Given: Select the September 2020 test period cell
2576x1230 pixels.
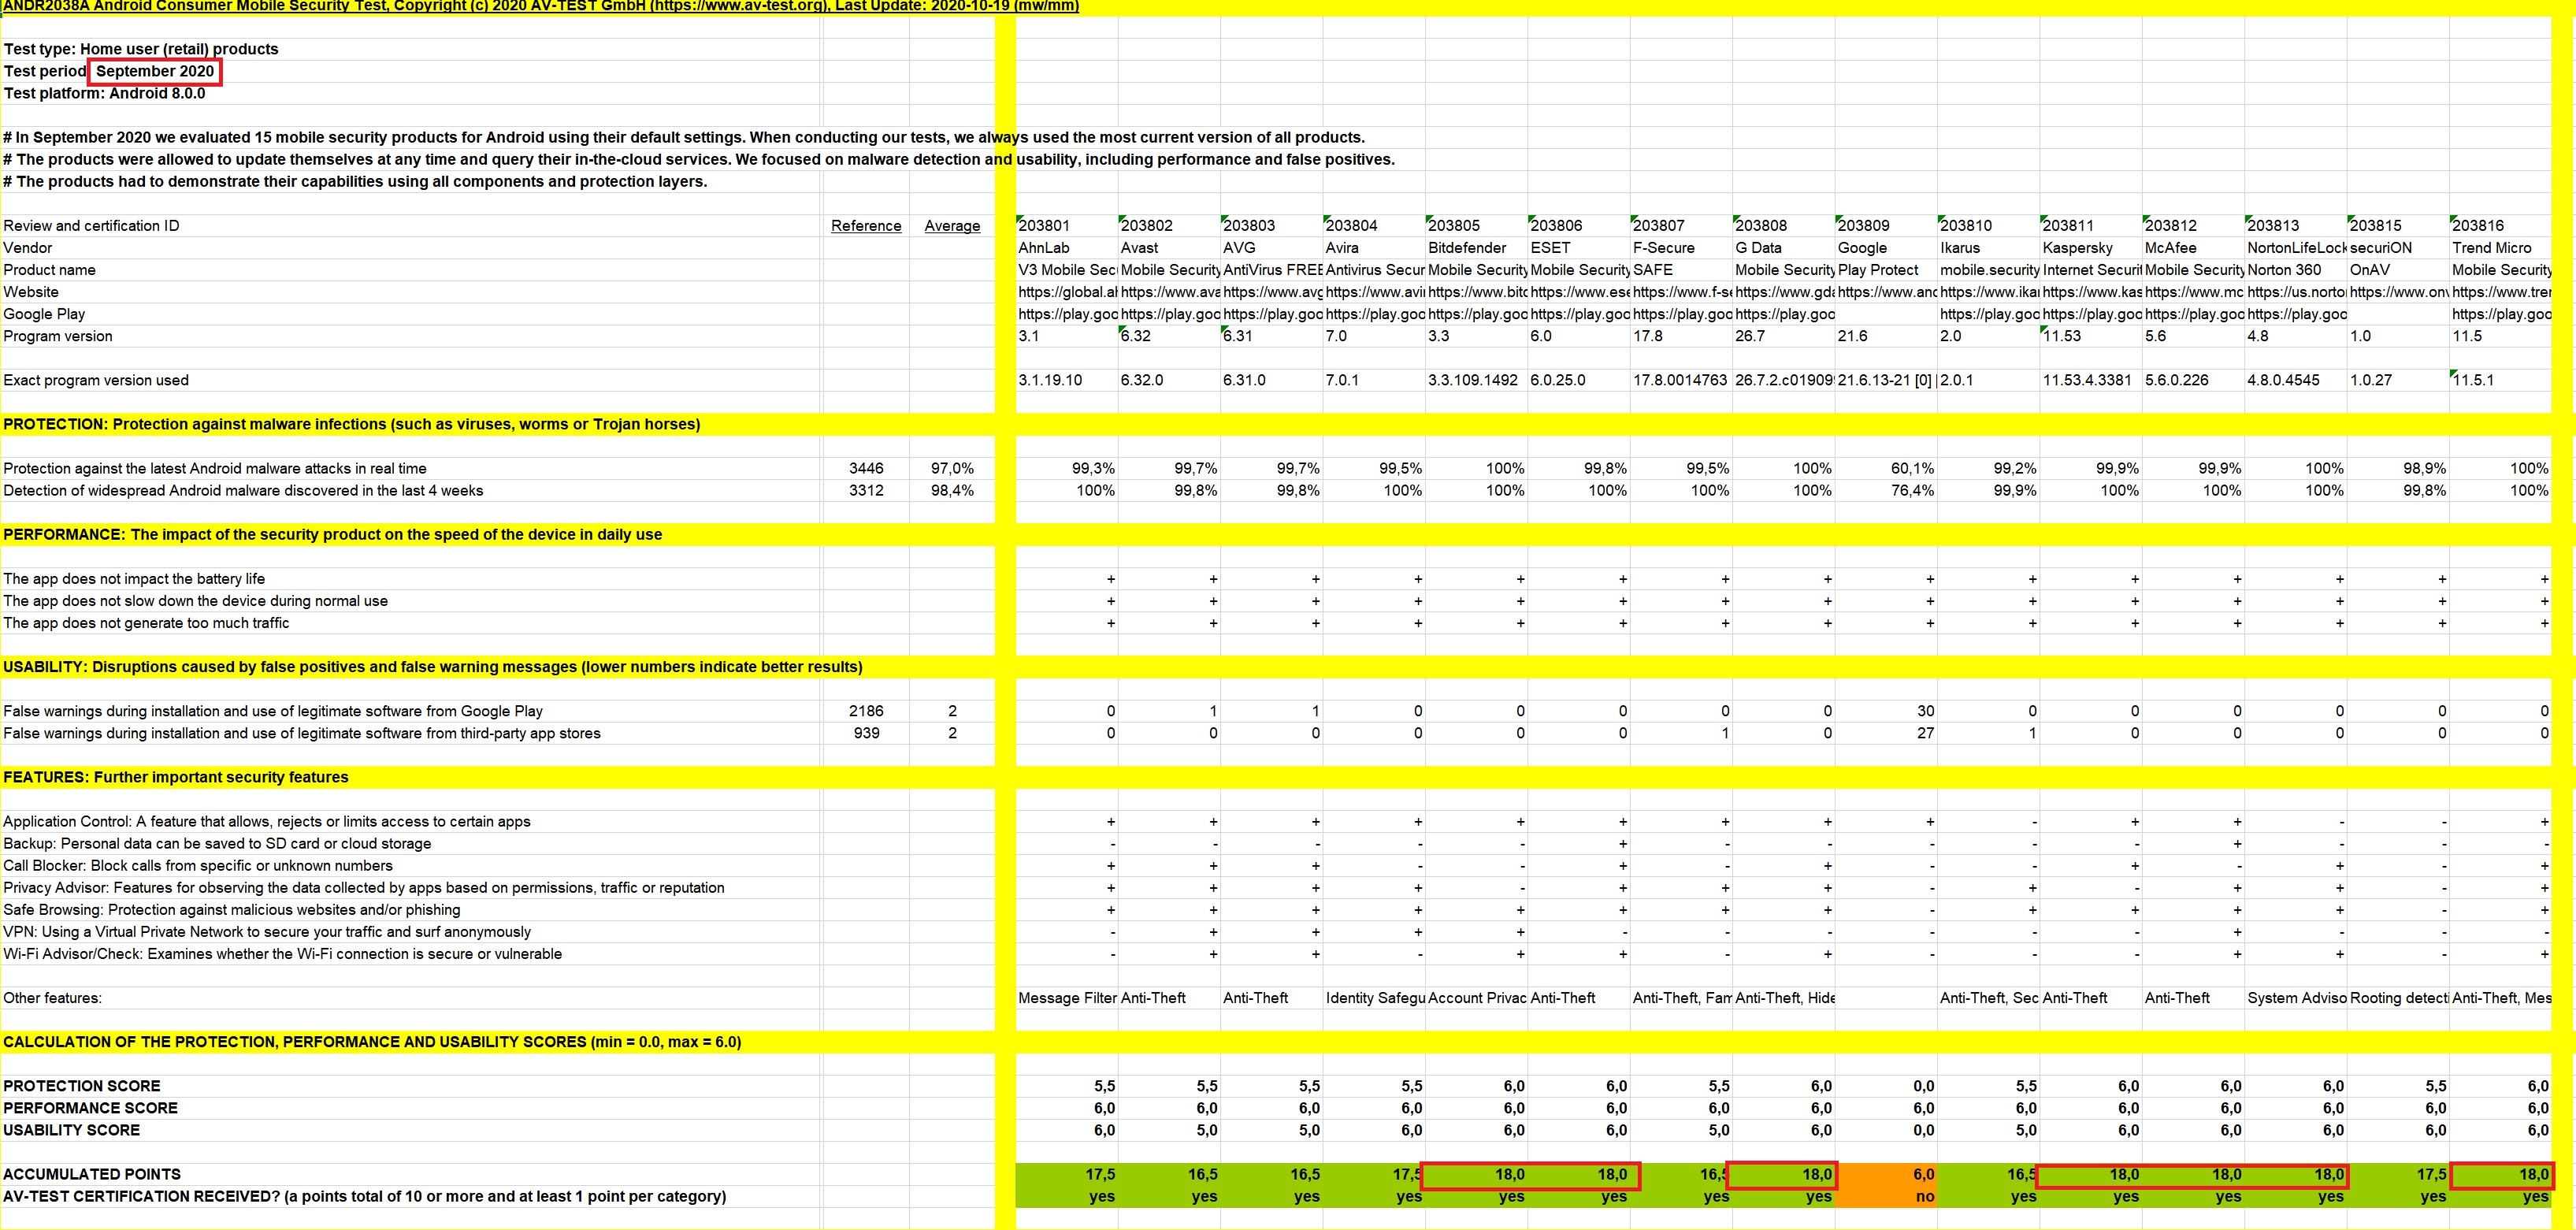Looking at the screenshot, I should (x=155, y=71).
